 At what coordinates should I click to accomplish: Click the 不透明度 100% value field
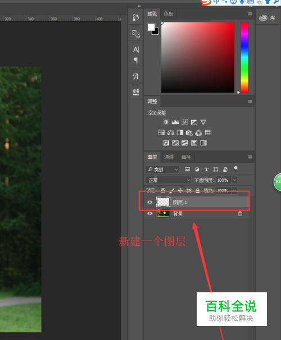[x=223, y=180]
